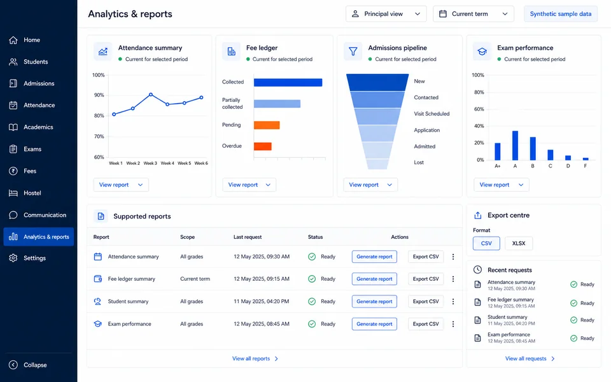Click the Status column header
This screenshot has width=611, height=382.
tap(315, 237)
